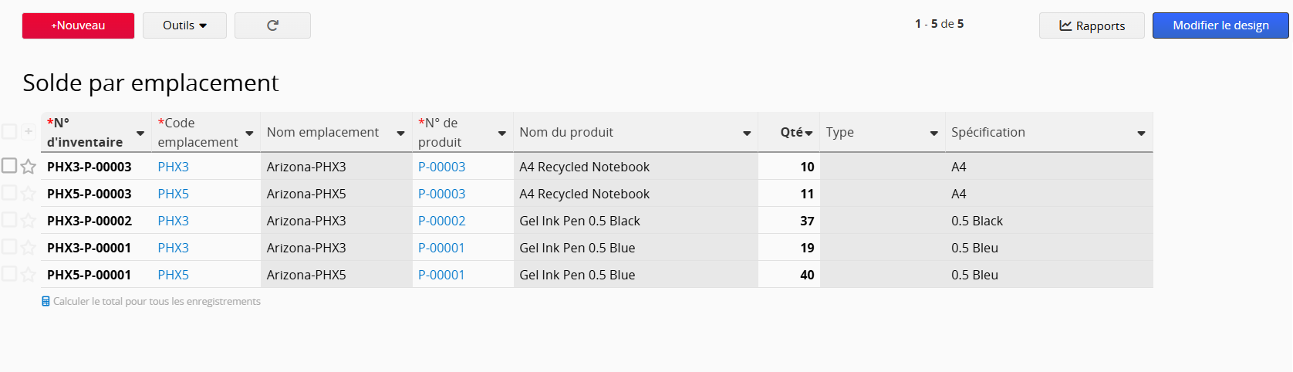Viewport: 1293px width, 372px height.
Task: Click Modifier le design button
Action: pyautogui.click(x=1220, y=25)
